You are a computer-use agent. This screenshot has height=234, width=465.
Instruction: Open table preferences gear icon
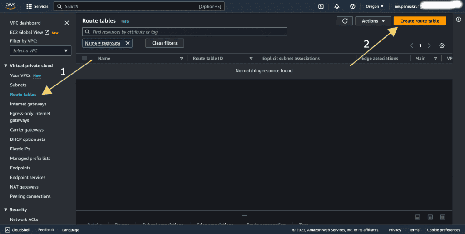click(442, 46)
